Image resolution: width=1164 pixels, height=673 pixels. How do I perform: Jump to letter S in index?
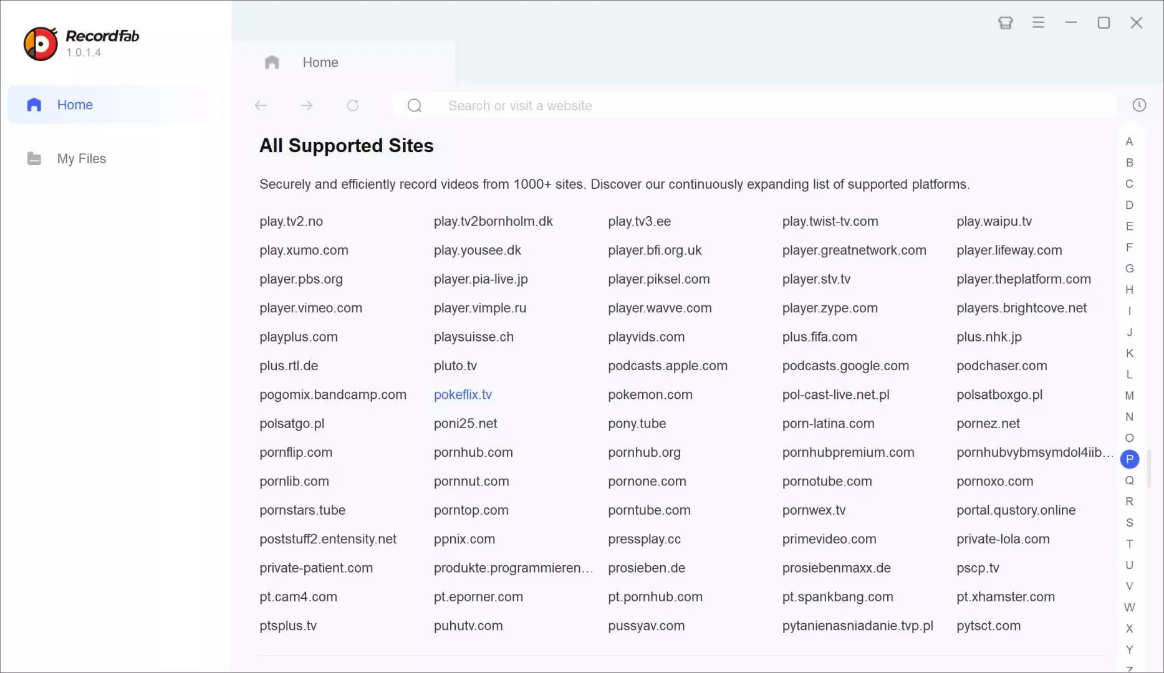[1129, 523]
